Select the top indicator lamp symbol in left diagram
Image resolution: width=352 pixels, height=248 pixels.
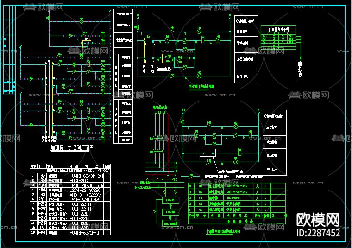click(x=82, y=21)
